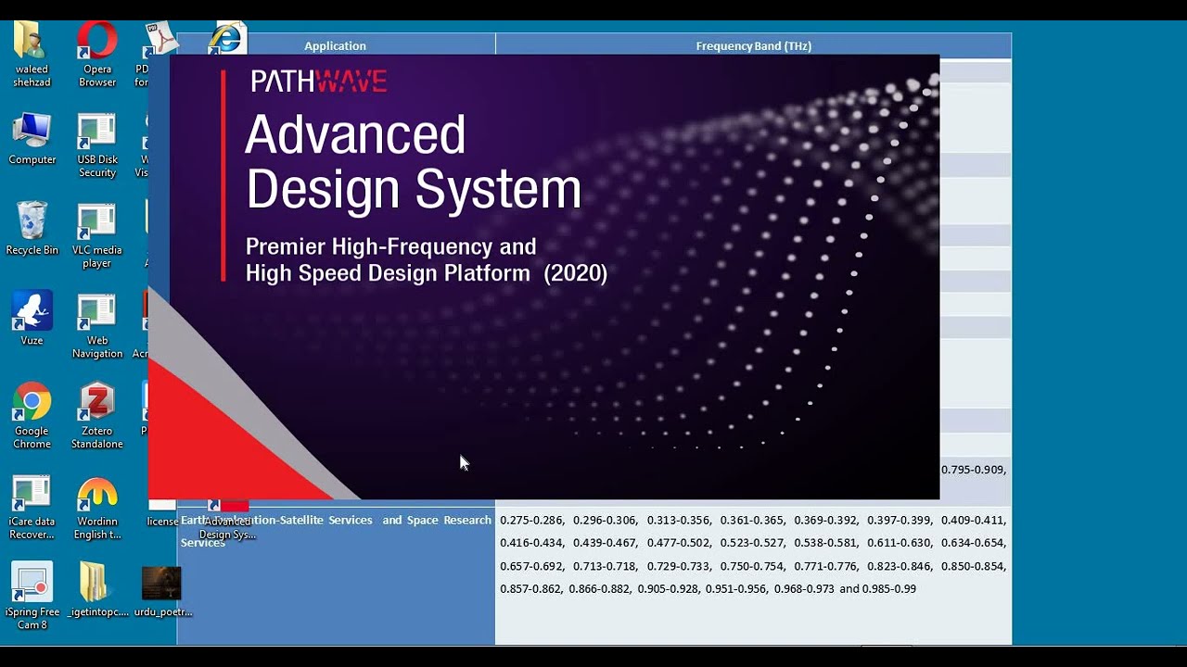1187x667 pixels.
Task: Click the frequency value "0.968-0.973"
Action: point(804,589)
